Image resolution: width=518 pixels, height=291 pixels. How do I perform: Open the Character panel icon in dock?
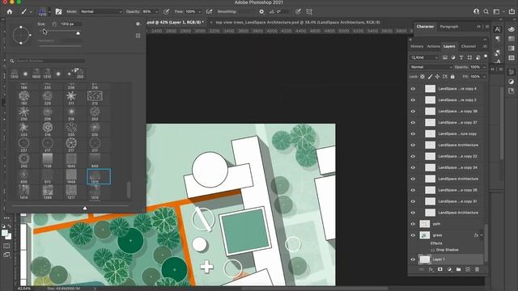498,30
